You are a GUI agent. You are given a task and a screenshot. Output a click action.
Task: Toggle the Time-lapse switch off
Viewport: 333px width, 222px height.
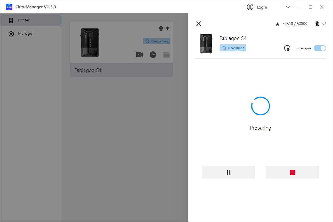coord(320,48)
